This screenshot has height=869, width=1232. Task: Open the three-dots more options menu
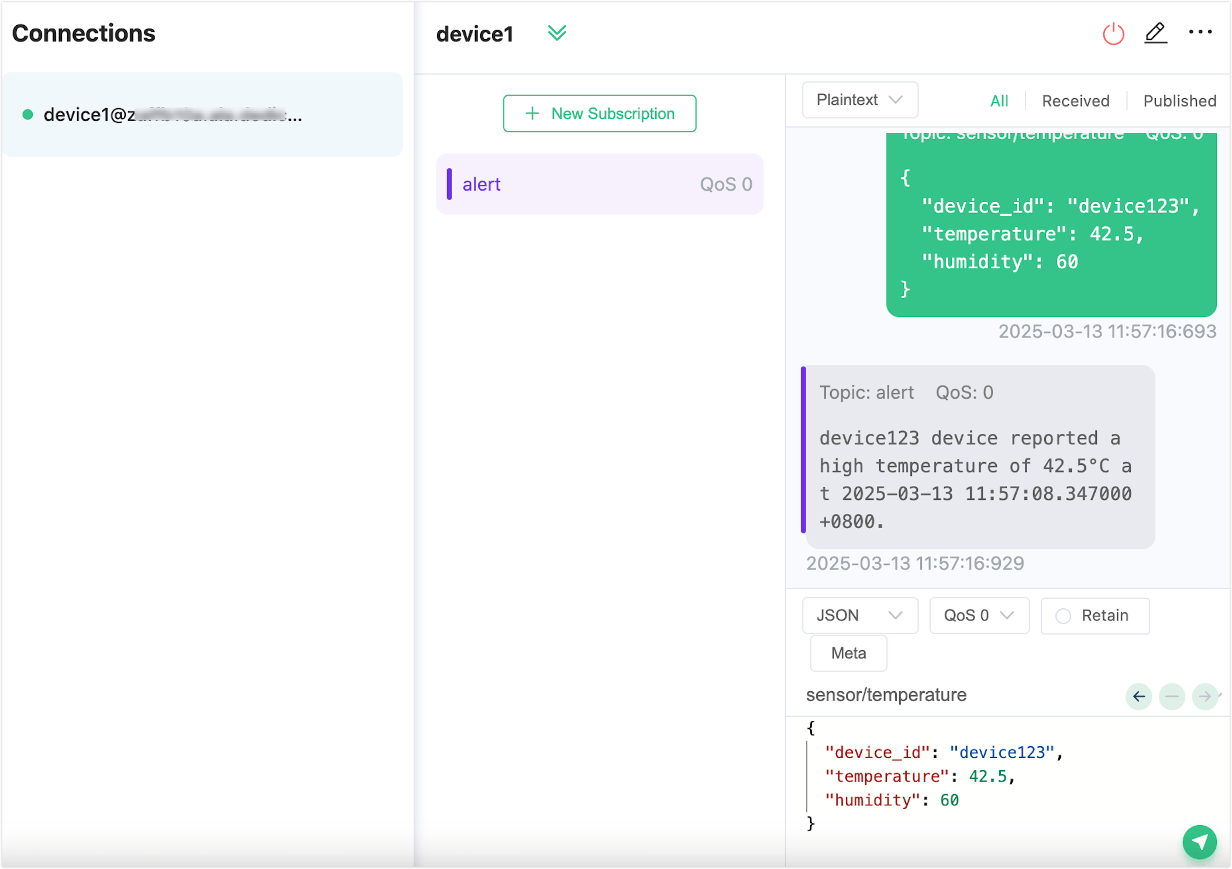(1200, 32)
